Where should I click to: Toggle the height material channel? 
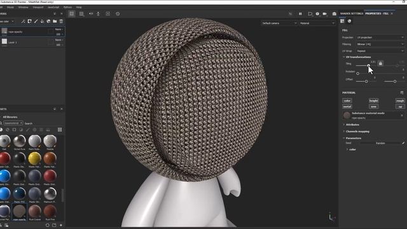point(373,101)
